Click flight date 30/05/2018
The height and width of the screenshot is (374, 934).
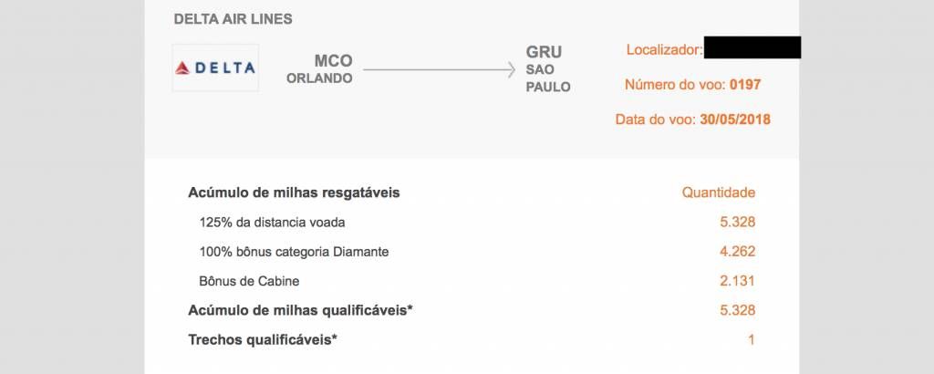(x=735, y=119)
